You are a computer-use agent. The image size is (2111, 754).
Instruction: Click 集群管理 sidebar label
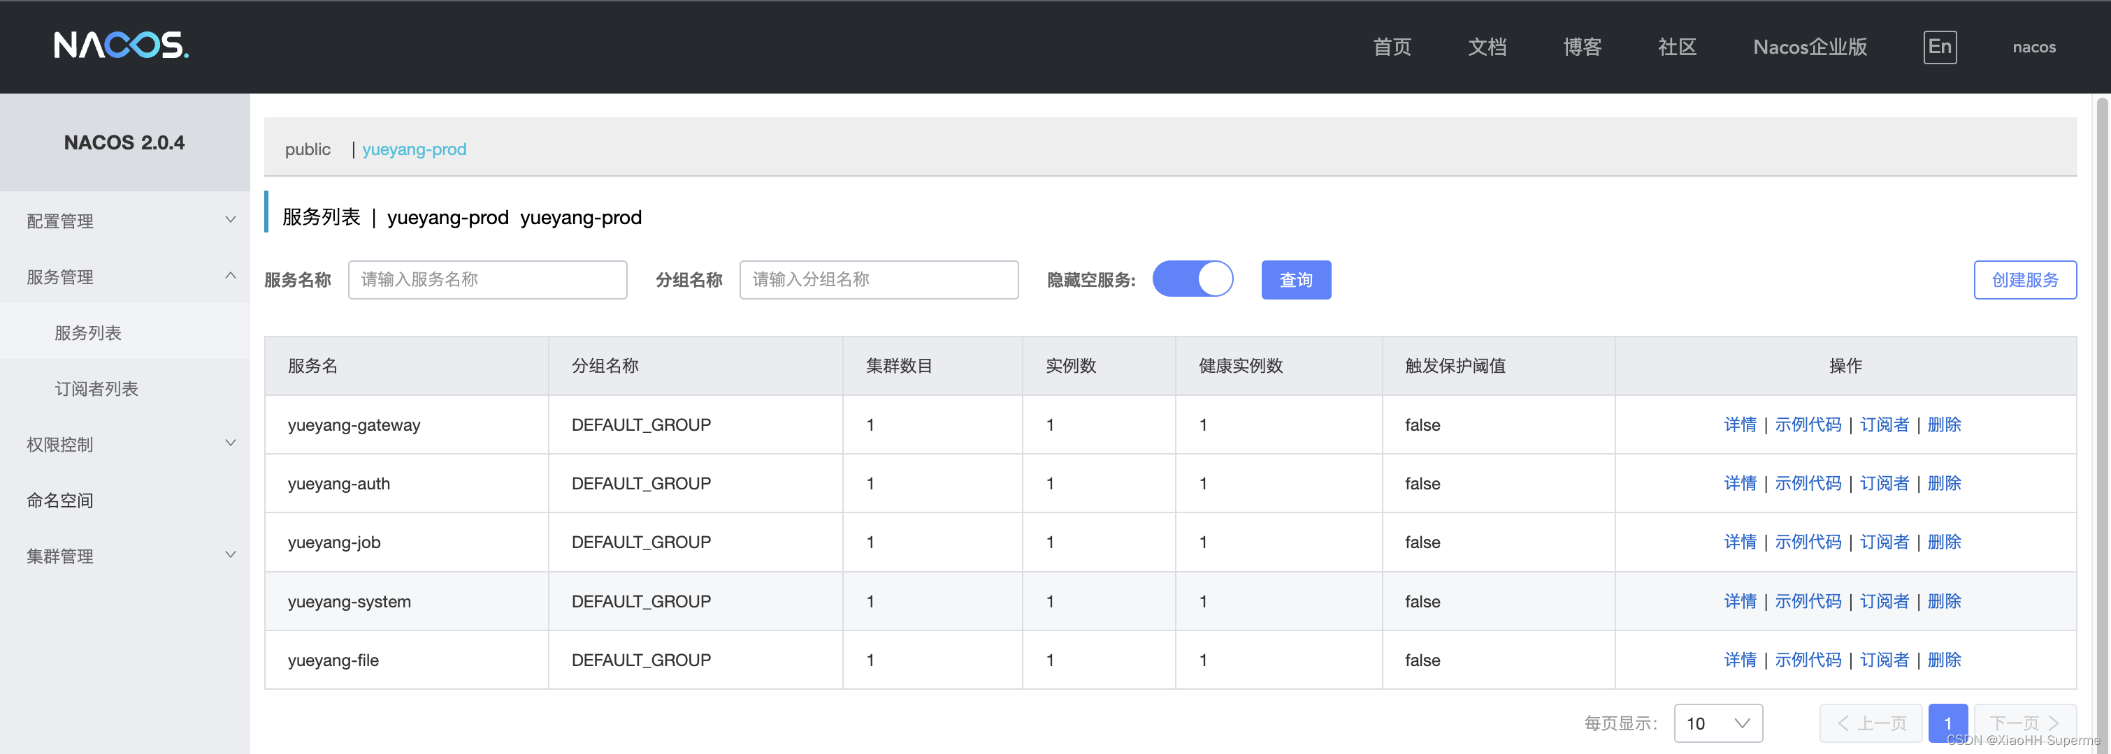tap(60, 556)
